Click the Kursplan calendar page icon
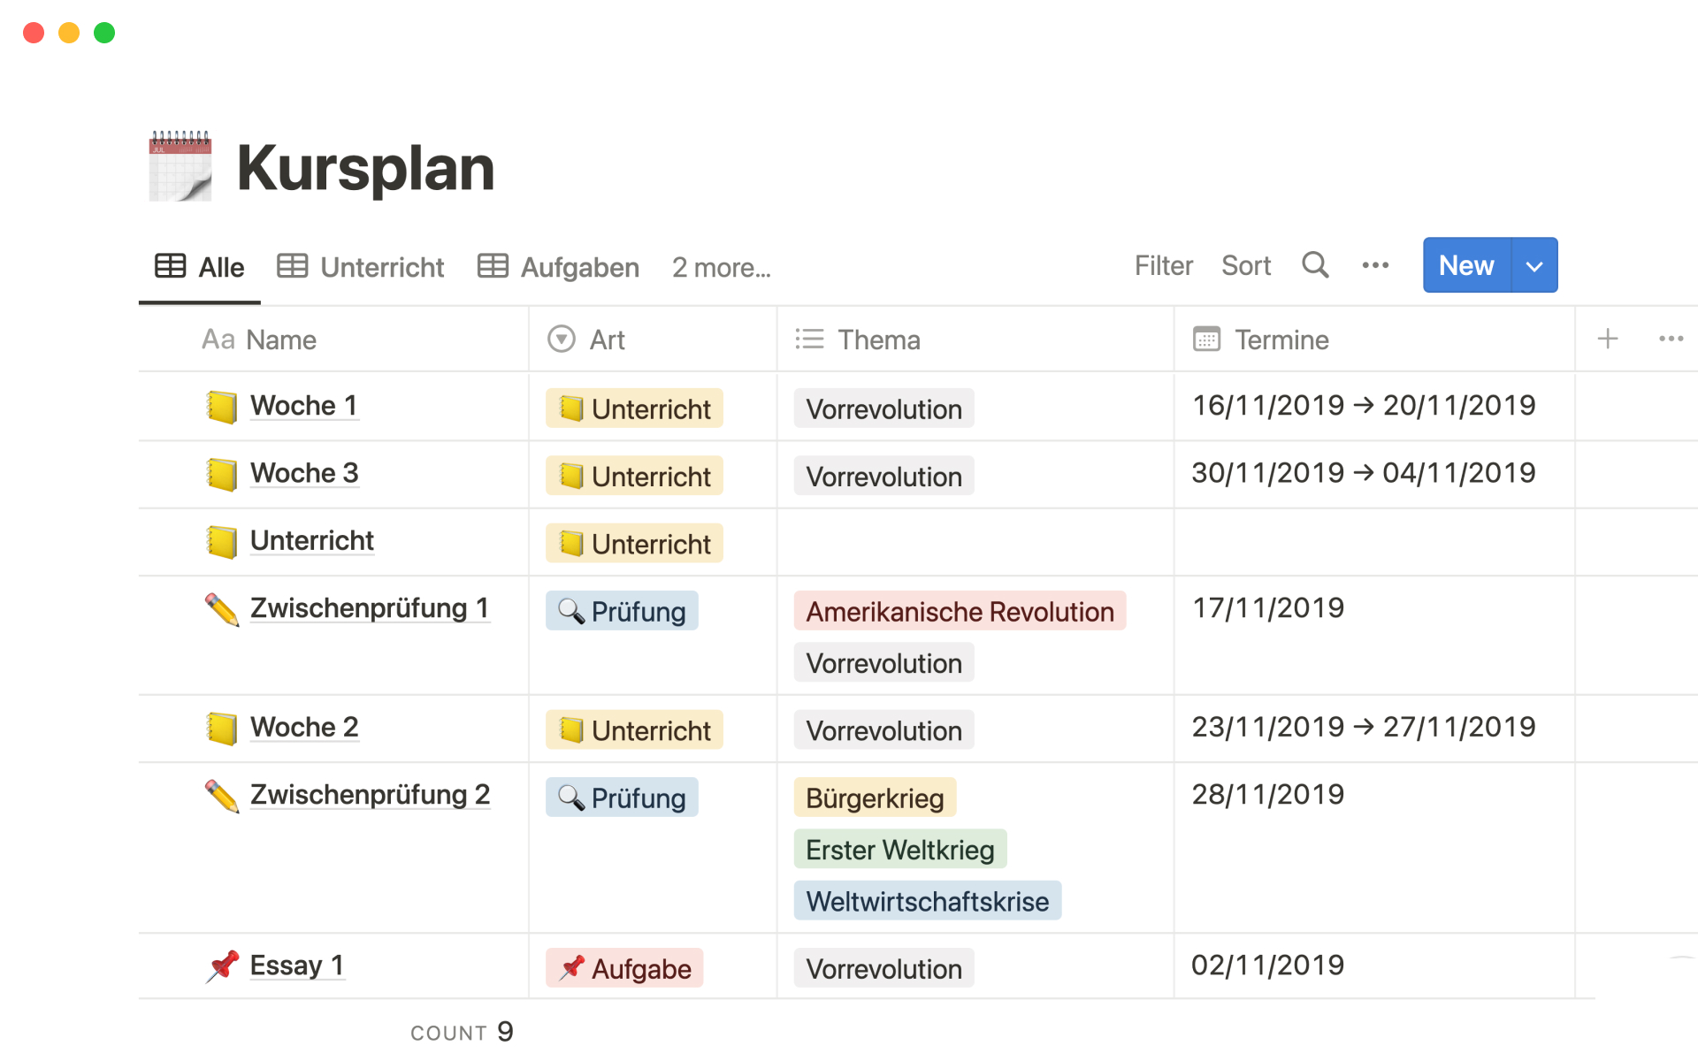The width and height of the screenshot is (1698, 1061). tap(180, 166)
